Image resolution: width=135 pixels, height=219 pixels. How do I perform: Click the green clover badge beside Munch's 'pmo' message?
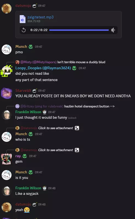31,47
